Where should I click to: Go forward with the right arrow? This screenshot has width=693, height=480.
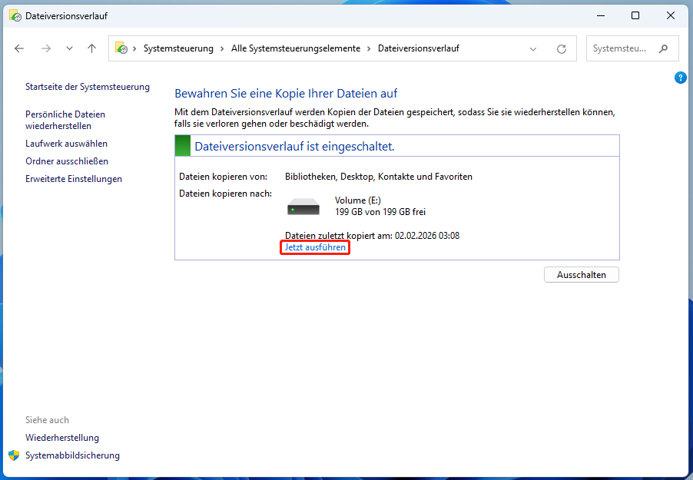46,48
